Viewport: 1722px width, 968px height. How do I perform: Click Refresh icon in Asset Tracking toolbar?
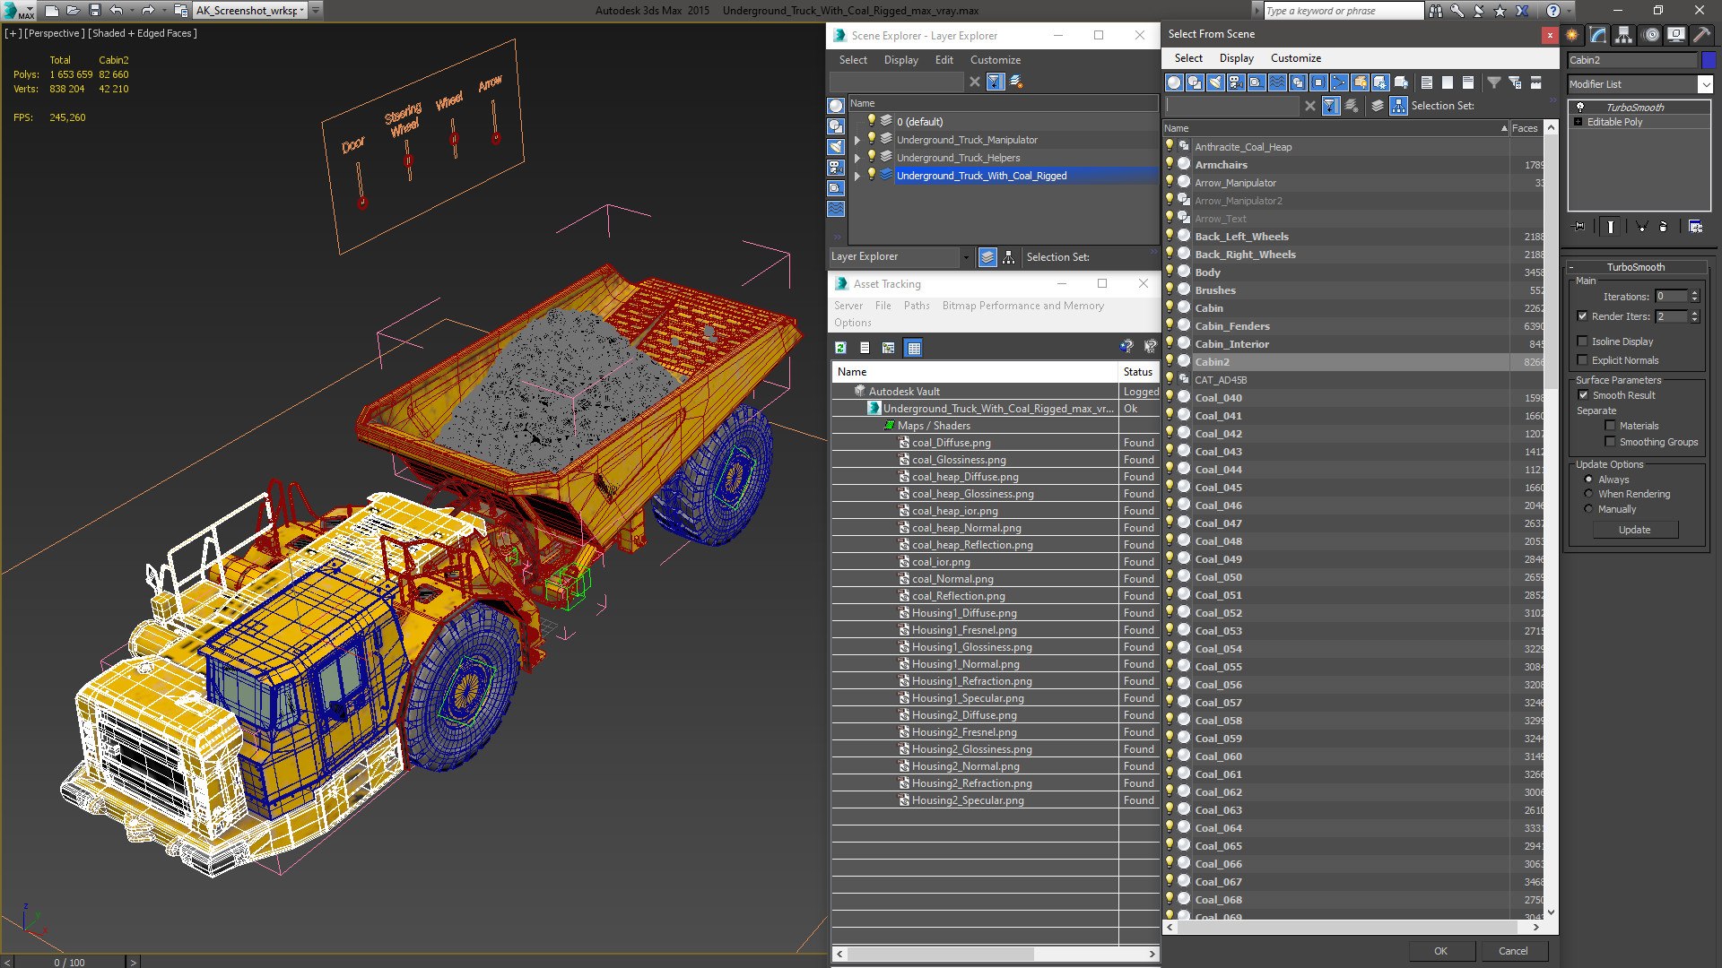tap(840, 348)
